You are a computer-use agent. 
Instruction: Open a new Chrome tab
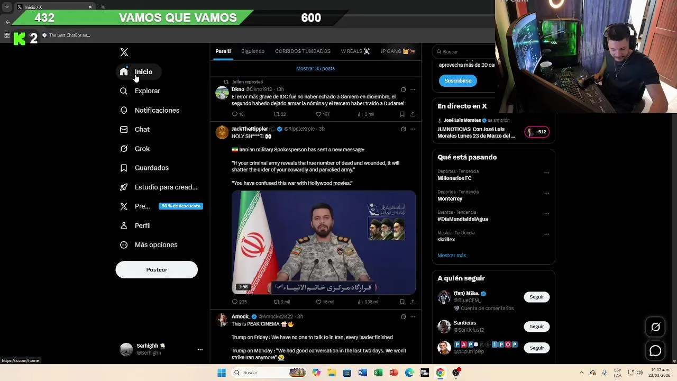coord(103,7)
